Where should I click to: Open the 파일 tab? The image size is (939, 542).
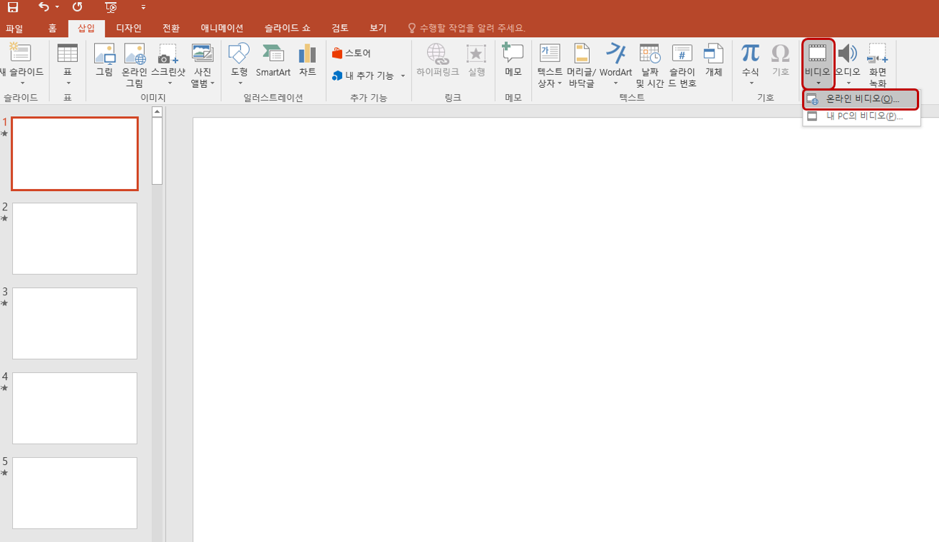[14, 29]
